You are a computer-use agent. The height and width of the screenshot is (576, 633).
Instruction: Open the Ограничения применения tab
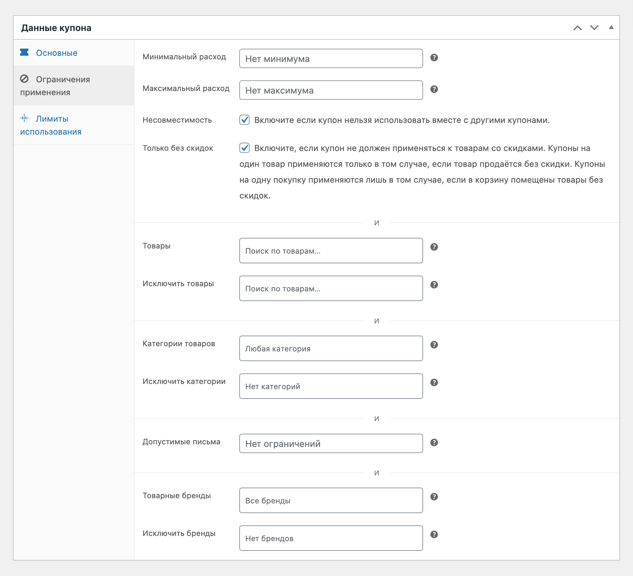74,86
